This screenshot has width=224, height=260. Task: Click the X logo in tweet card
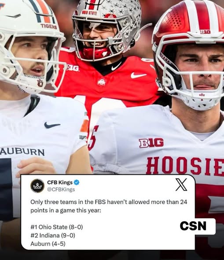(x=181, y=185)
